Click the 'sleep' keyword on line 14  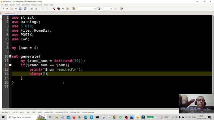35,74
